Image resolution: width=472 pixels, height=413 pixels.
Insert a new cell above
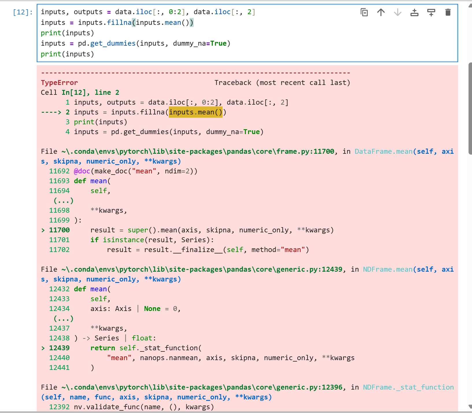click(414, 12)
